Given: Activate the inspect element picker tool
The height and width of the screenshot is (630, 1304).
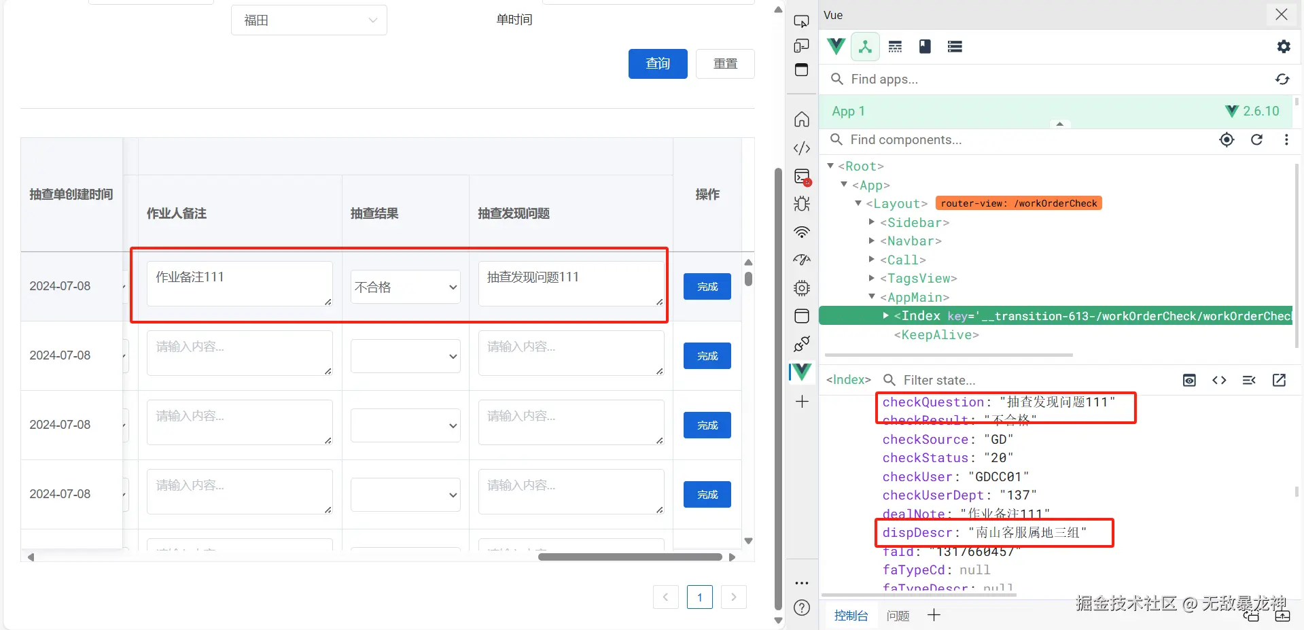Looking at the screenshot, I should pos(802,21).
